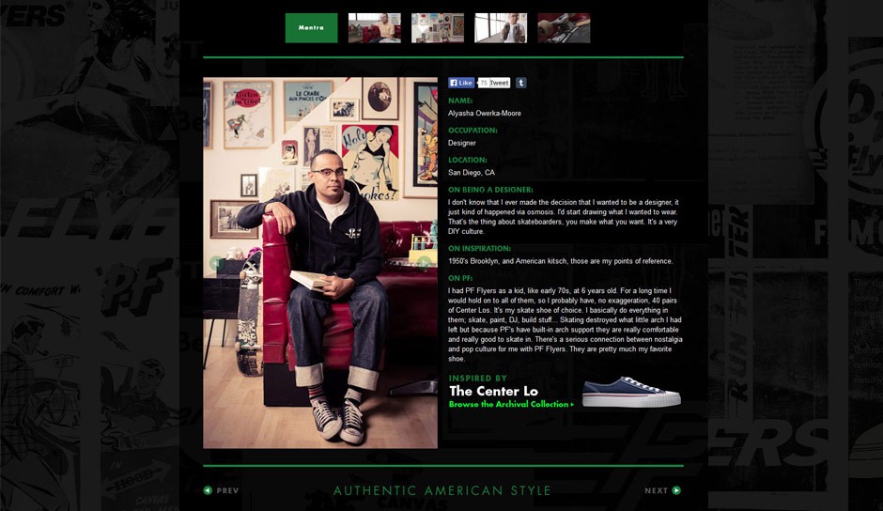Select the green Mantra tab
The width and height of the screenshot is (883, 511).
click(x=312, y=28)
